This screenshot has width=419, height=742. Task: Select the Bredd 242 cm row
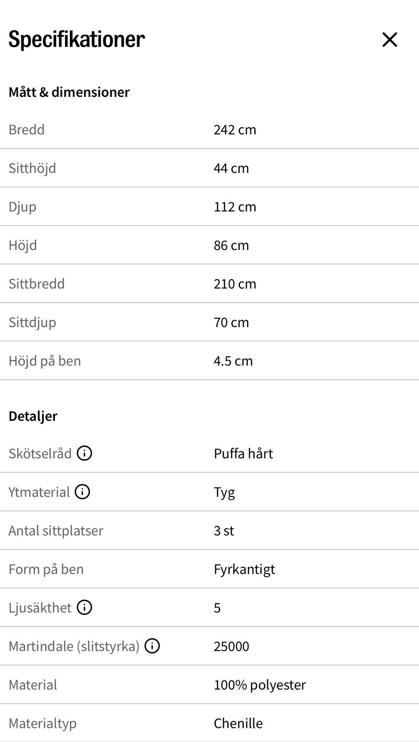[209, 130]
